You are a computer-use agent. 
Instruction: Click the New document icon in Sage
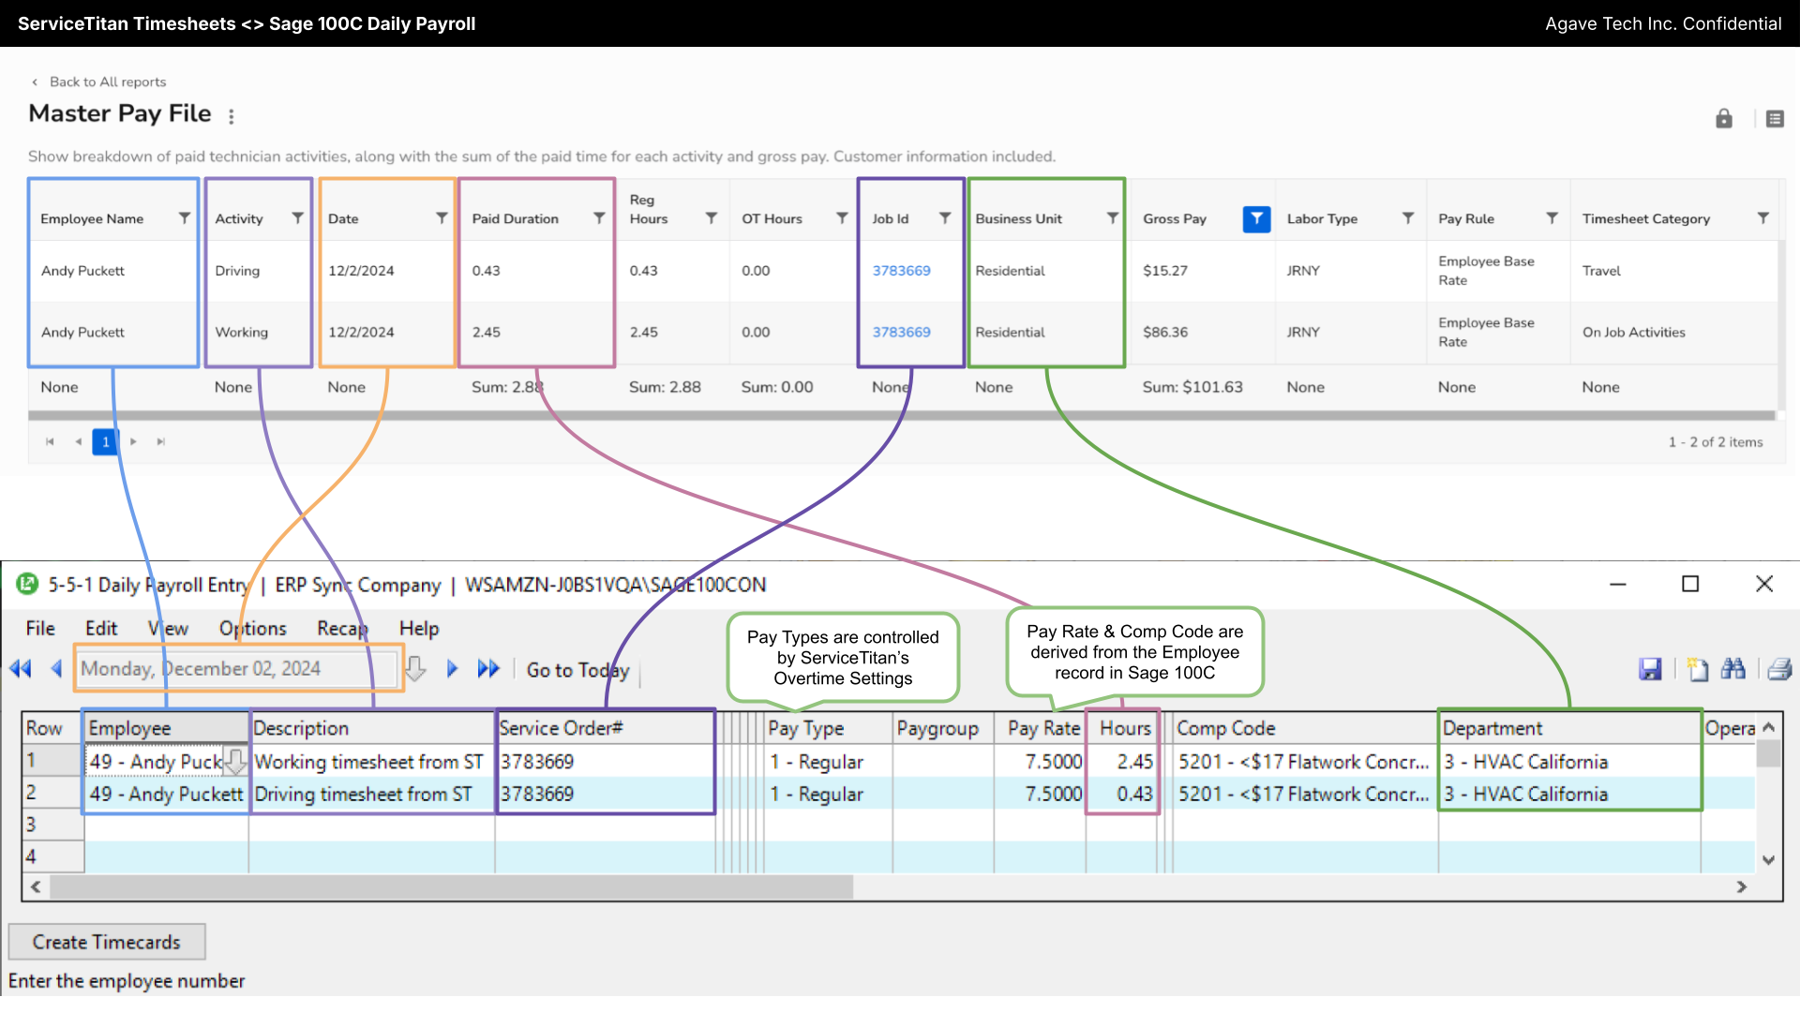tap(1698, 669)
